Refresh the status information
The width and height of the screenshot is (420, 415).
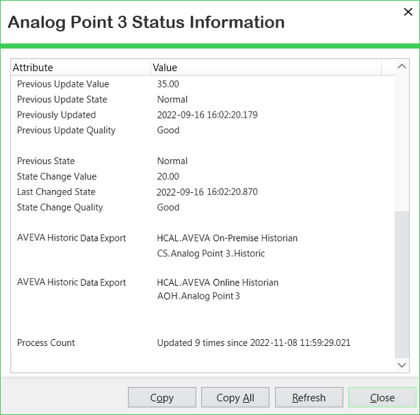pos(309,397)
